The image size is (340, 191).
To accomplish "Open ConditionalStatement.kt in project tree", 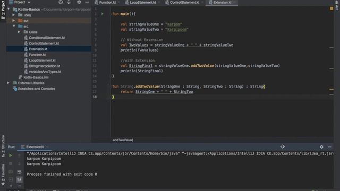I will [x=47, y=38].
